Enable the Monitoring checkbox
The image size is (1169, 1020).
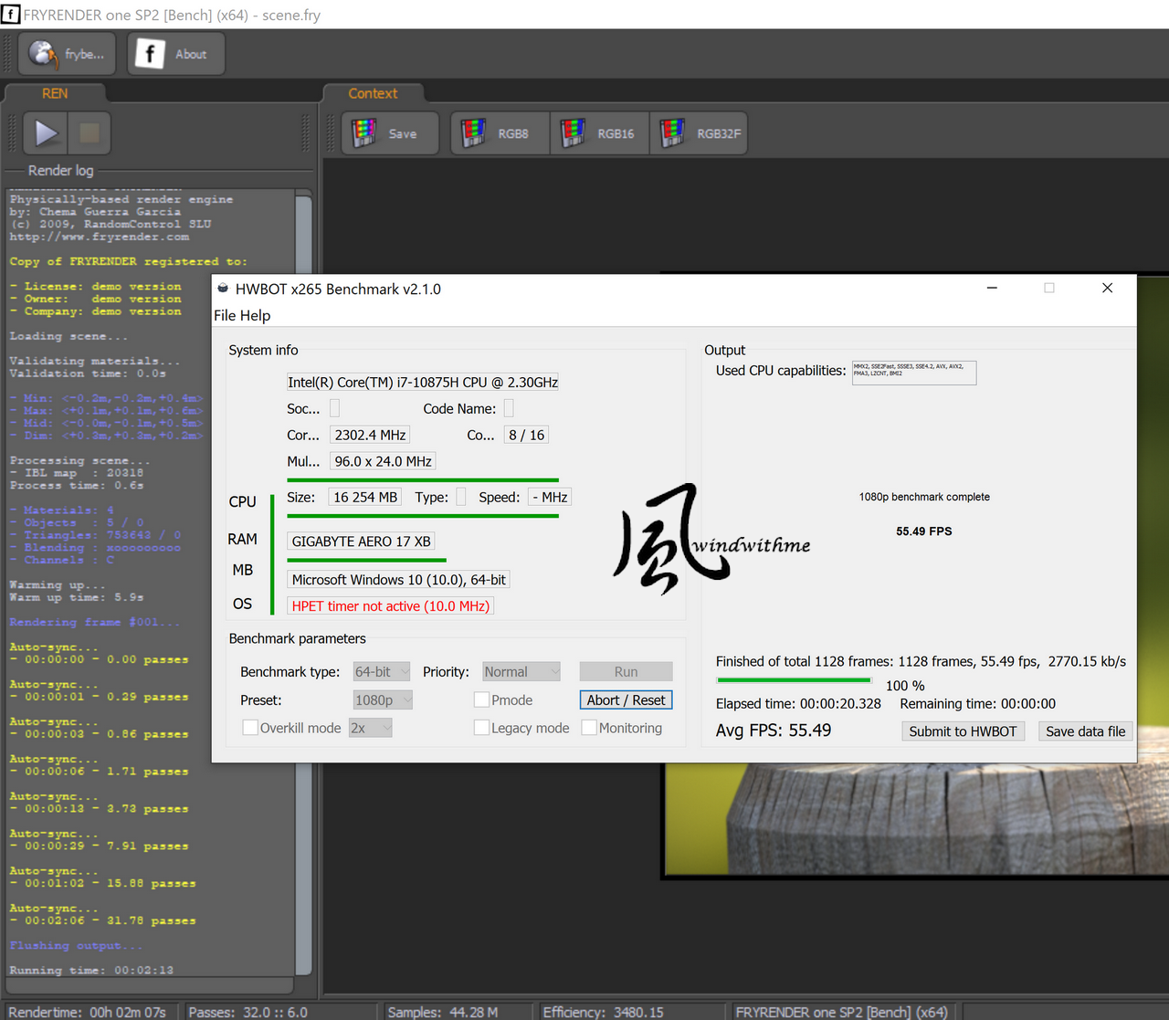(x=590, y=728)
